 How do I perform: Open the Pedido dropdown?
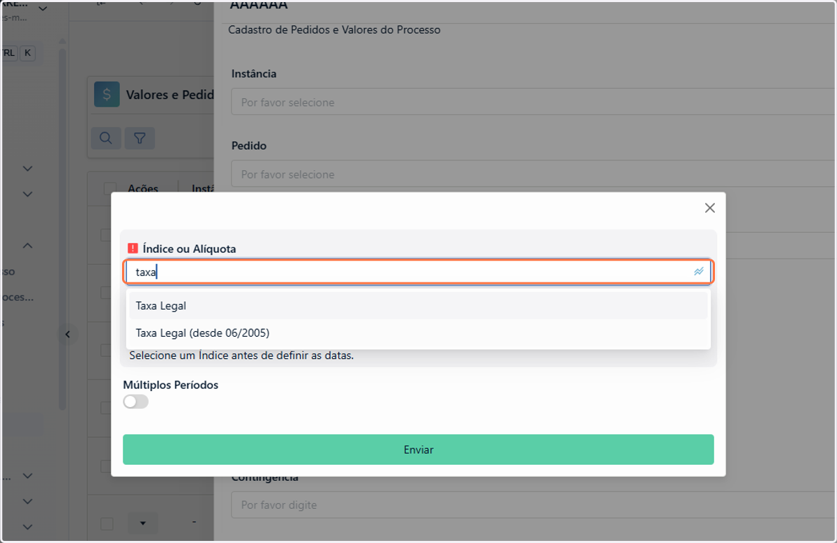[x=534, y=174]
